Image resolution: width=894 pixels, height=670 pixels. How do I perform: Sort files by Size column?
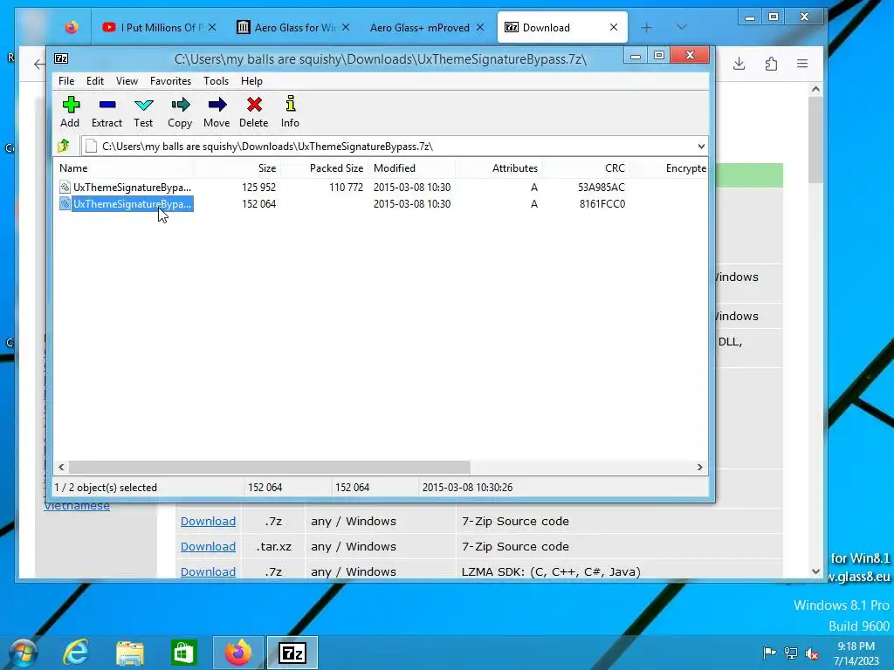coord(237,168)
